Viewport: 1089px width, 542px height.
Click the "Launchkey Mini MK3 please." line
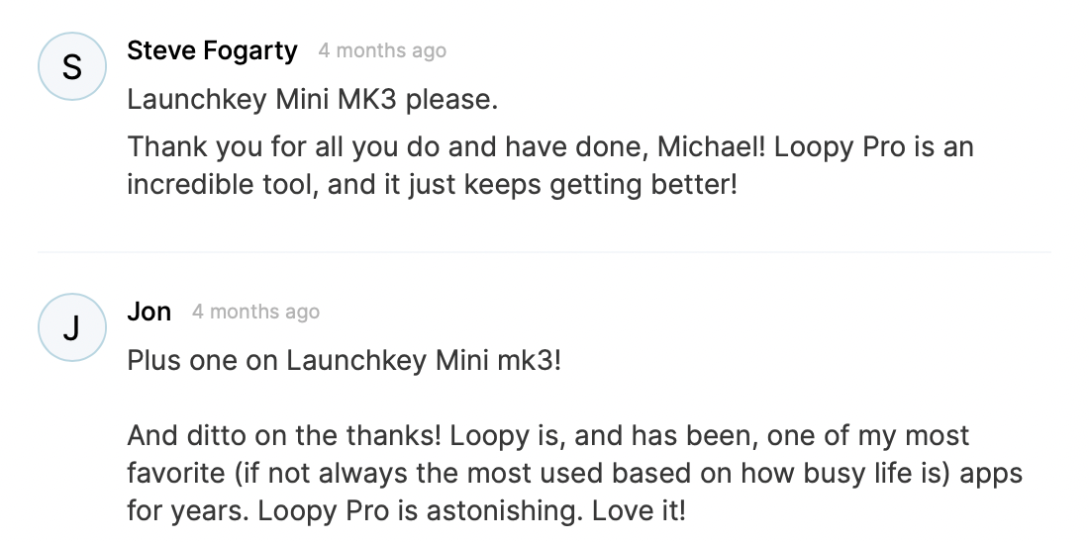312,100
